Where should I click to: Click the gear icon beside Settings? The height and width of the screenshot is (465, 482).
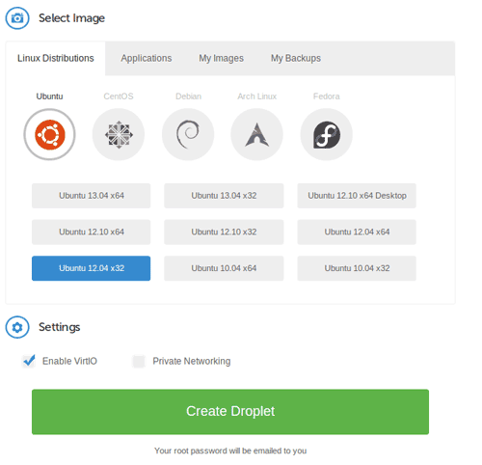tap(17, 327)
